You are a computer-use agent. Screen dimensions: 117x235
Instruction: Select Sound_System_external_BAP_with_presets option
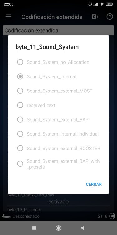59,164
